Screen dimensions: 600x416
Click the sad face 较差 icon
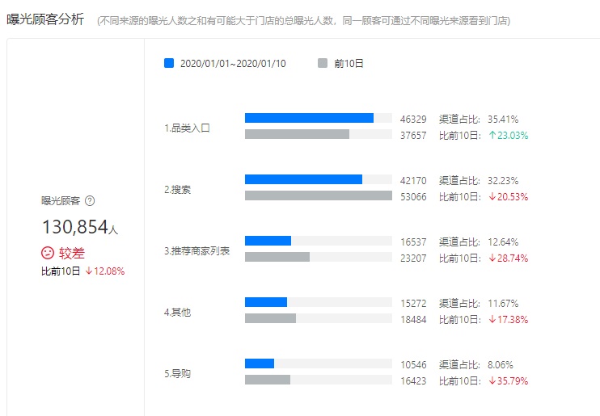(x=48, y=253)
